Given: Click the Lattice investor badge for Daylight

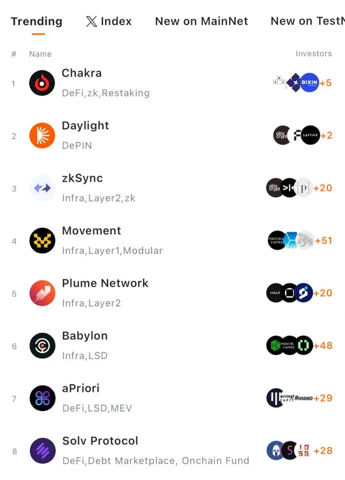Looking at the screenshot, I should (310, 135).
